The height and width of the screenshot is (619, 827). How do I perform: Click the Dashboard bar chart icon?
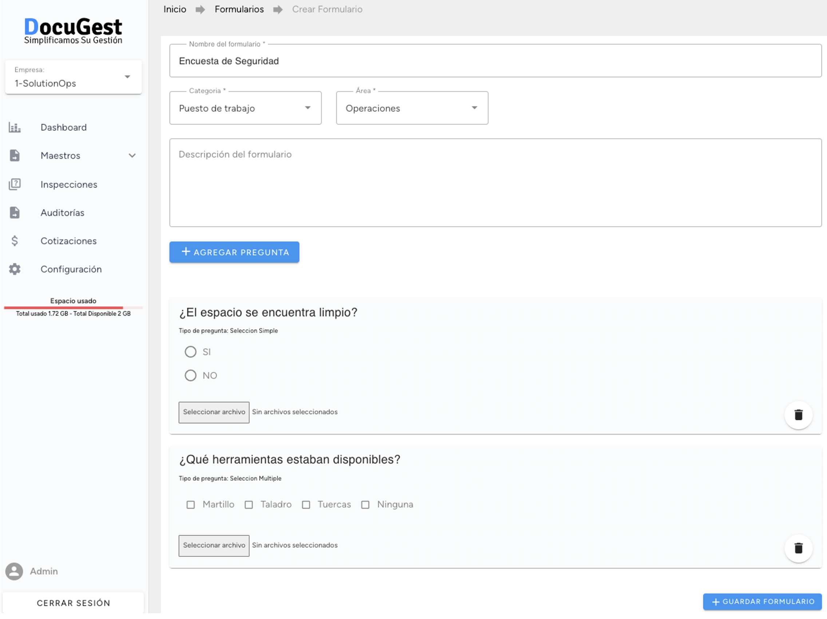15,127
